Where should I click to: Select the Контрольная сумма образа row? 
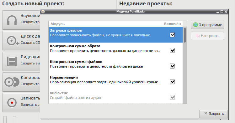tap(115, 50)
